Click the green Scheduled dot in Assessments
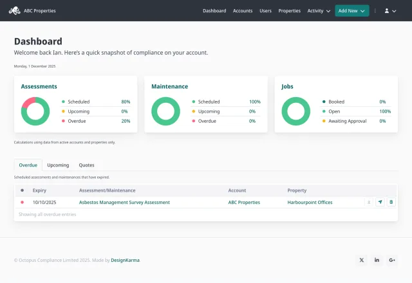 pyautogui.click(x=63, y=102)
